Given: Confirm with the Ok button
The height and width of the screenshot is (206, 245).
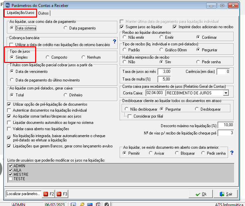Looking at the screenshot, I should 201,194.
